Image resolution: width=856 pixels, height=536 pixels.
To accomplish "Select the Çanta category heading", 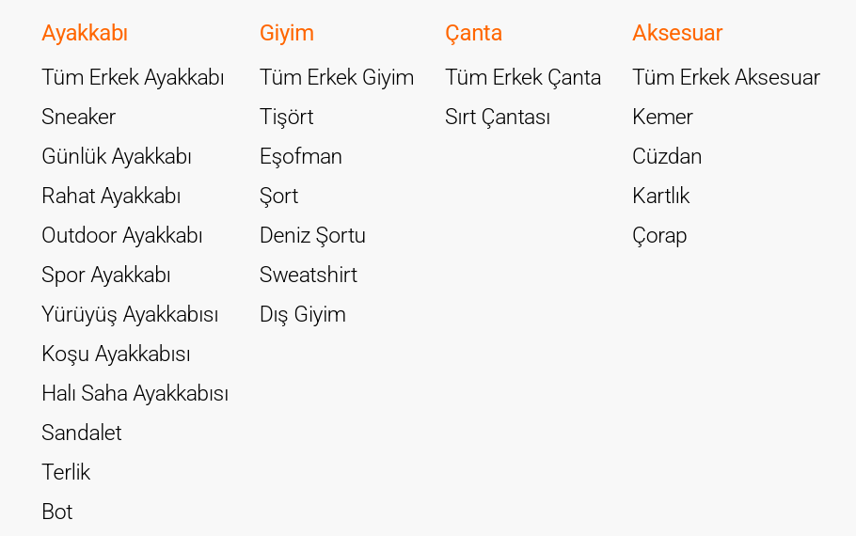I will pos(473,33).
